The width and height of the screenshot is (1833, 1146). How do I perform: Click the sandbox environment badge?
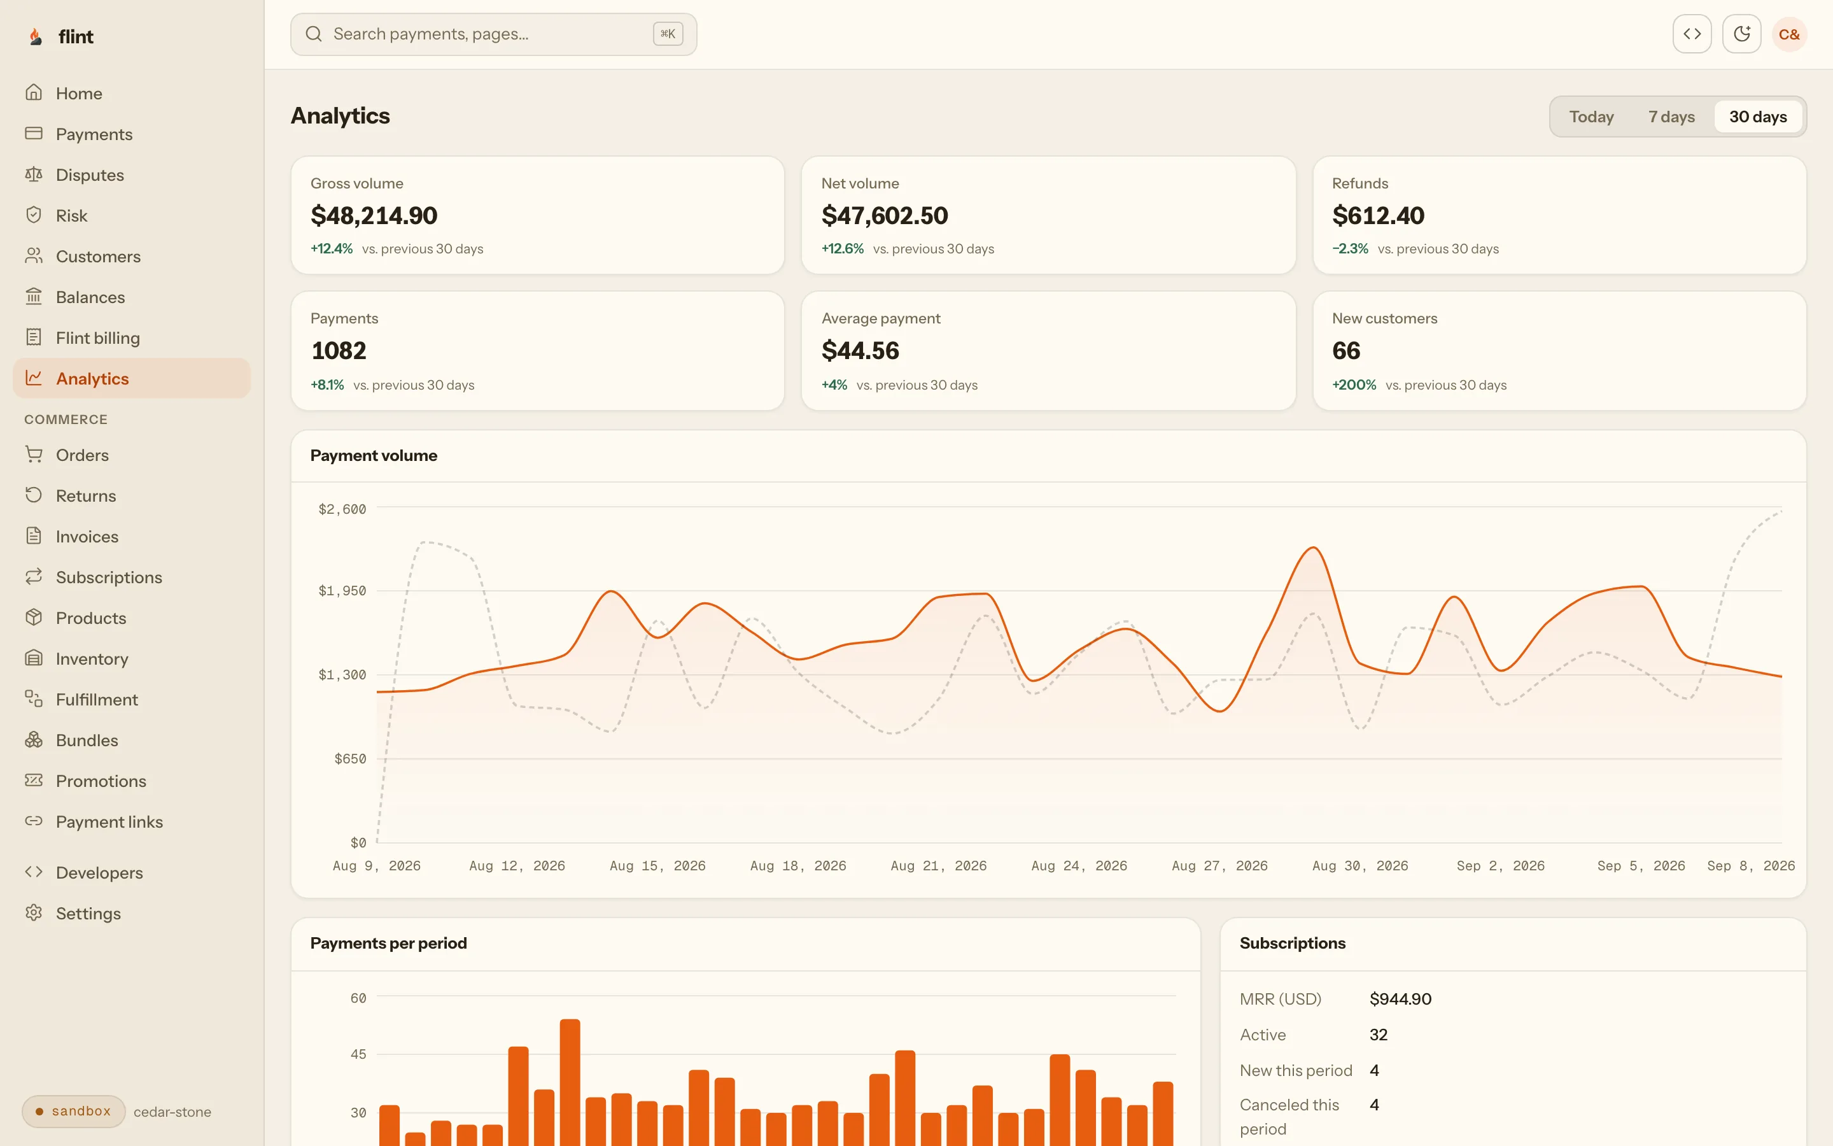73,1111
